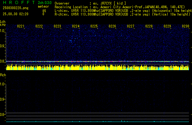Click time marker 0222
The width and height of the screenshot is (192, 125).
coord(39,26)
